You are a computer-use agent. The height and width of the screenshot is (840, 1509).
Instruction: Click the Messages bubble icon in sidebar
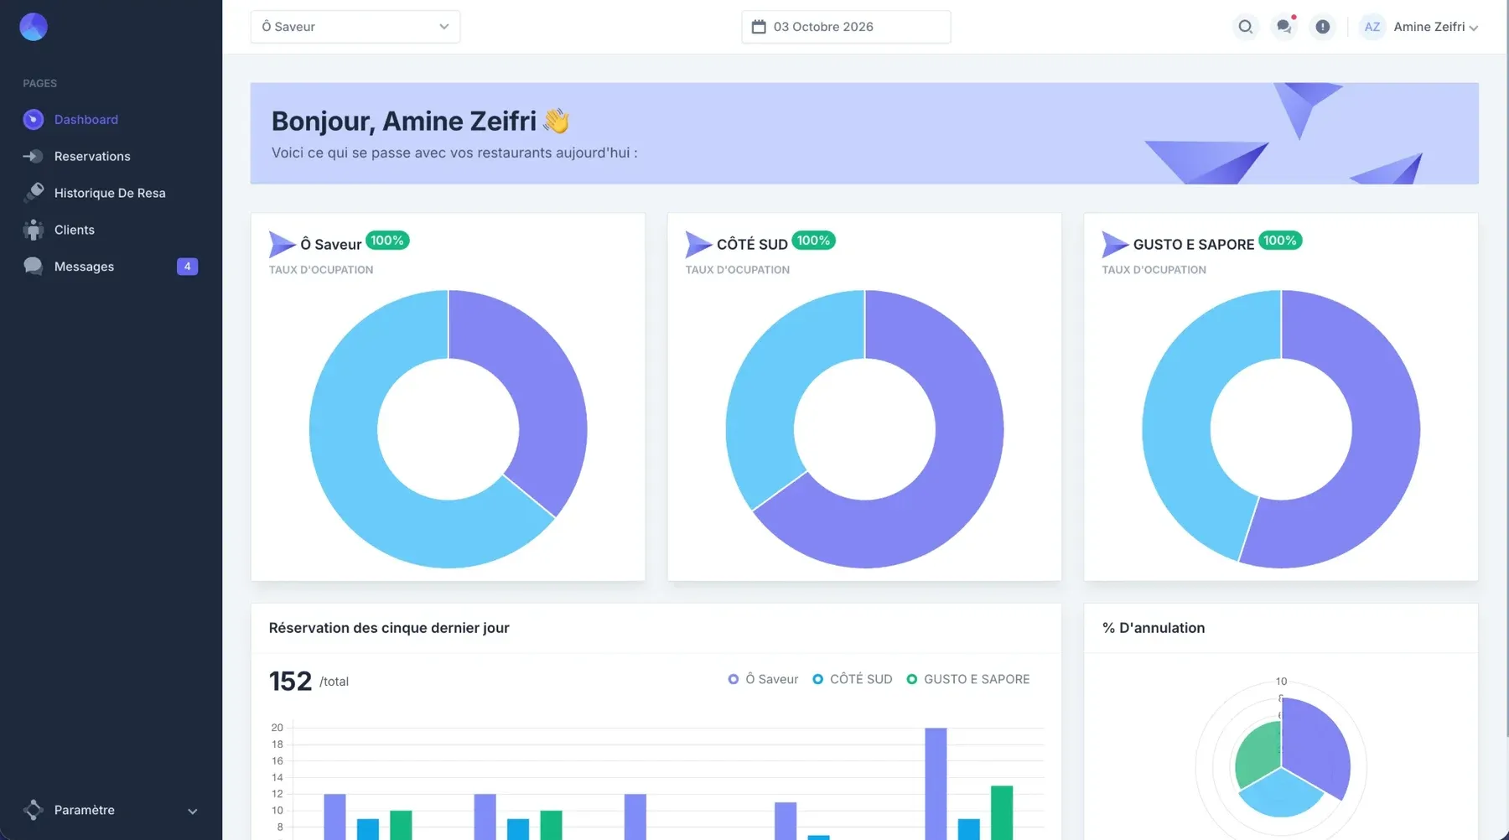point(34,267)
